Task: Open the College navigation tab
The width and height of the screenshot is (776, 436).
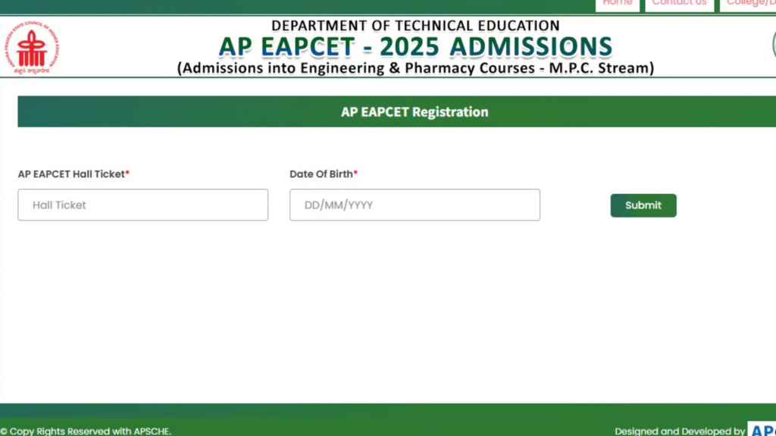Action: (x=748, y=5)
